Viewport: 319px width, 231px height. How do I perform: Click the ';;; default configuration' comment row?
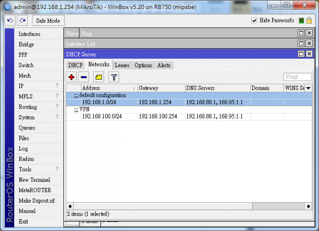(x=189, y=95)
